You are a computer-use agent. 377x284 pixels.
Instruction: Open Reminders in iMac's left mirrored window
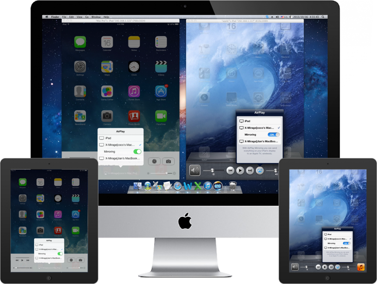coord(161,42)
